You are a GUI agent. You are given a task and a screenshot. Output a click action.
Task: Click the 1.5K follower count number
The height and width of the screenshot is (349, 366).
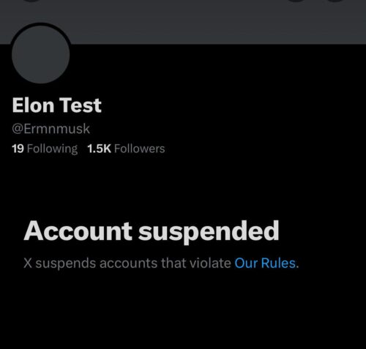(100, 149)
